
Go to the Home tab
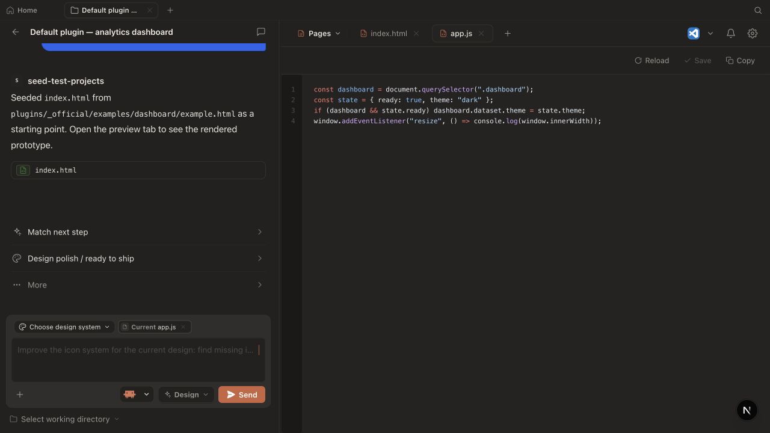pyautogui.click(x=22, y=10)
